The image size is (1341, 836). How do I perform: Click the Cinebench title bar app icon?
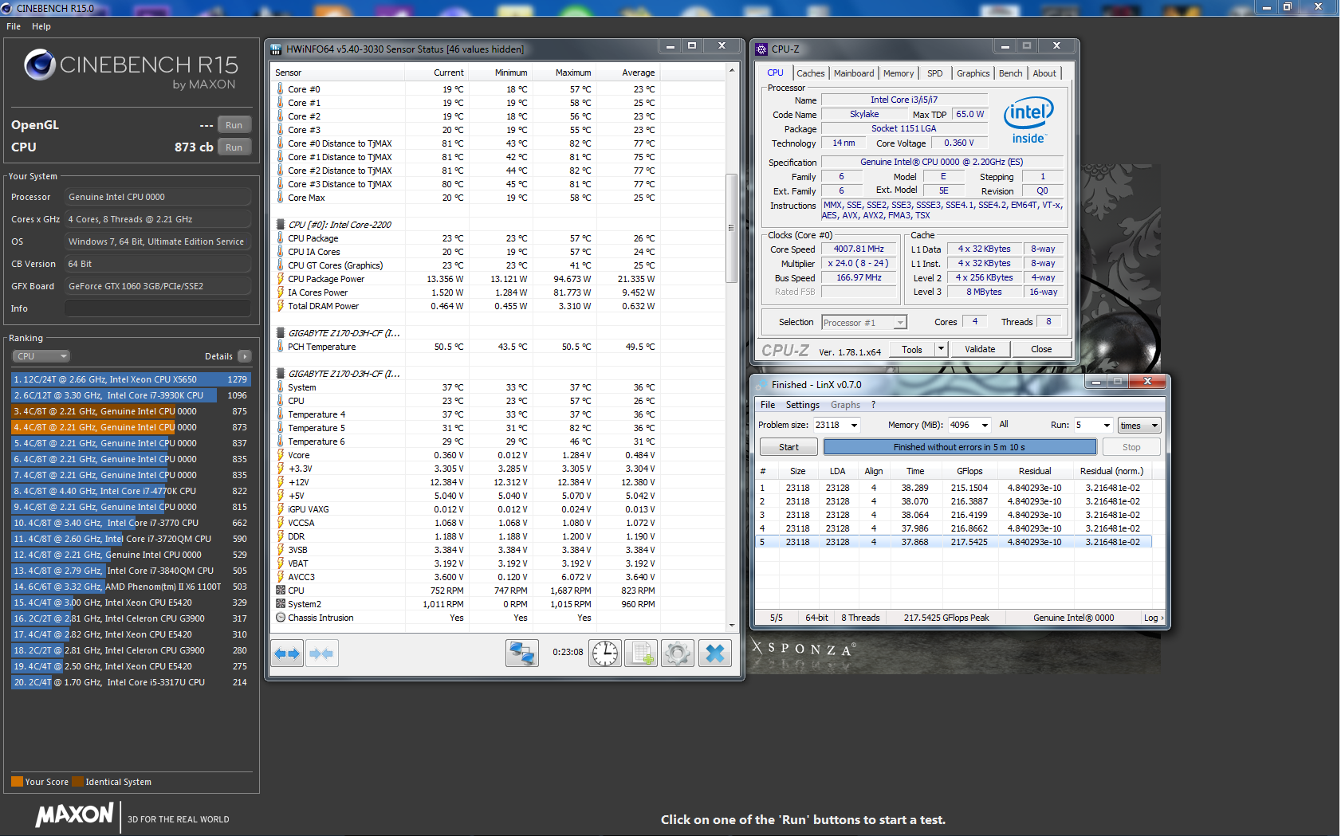tap(7, 8)
